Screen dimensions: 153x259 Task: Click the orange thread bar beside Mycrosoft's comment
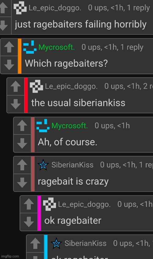click(x=20, y=56)
